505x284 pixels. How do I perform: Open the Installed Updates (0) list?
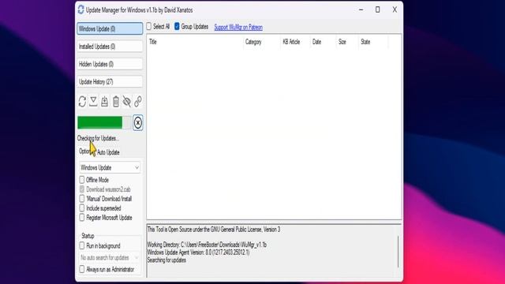110,47
